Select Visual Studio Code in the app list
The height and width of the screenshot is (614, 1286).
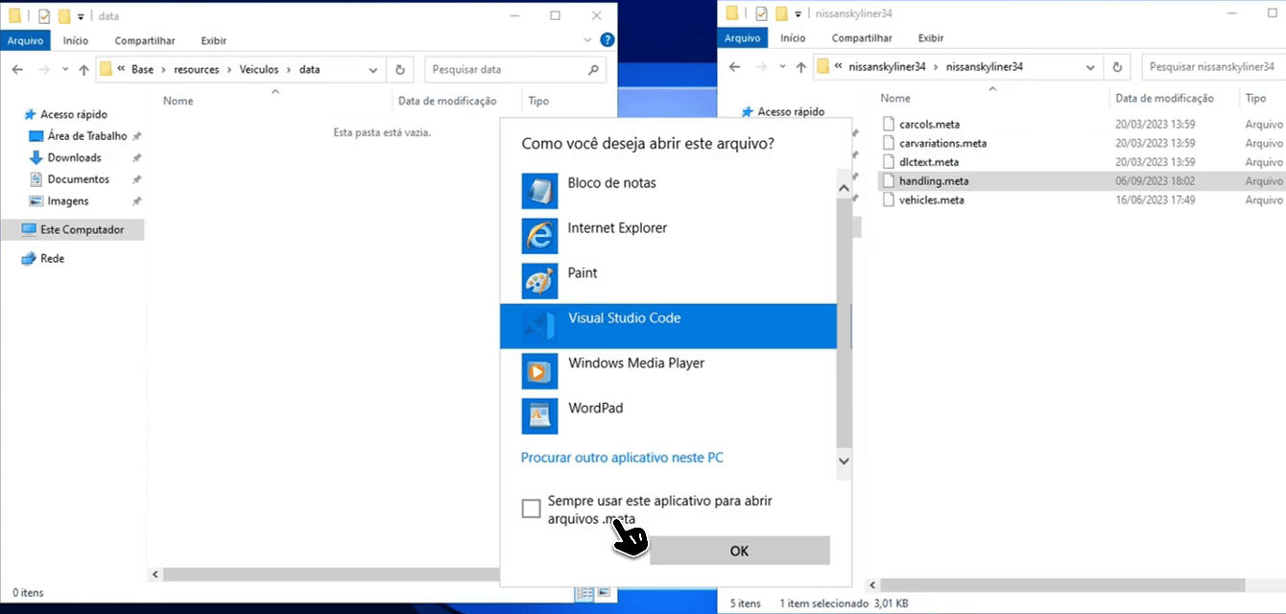click(x=668, y=325)
